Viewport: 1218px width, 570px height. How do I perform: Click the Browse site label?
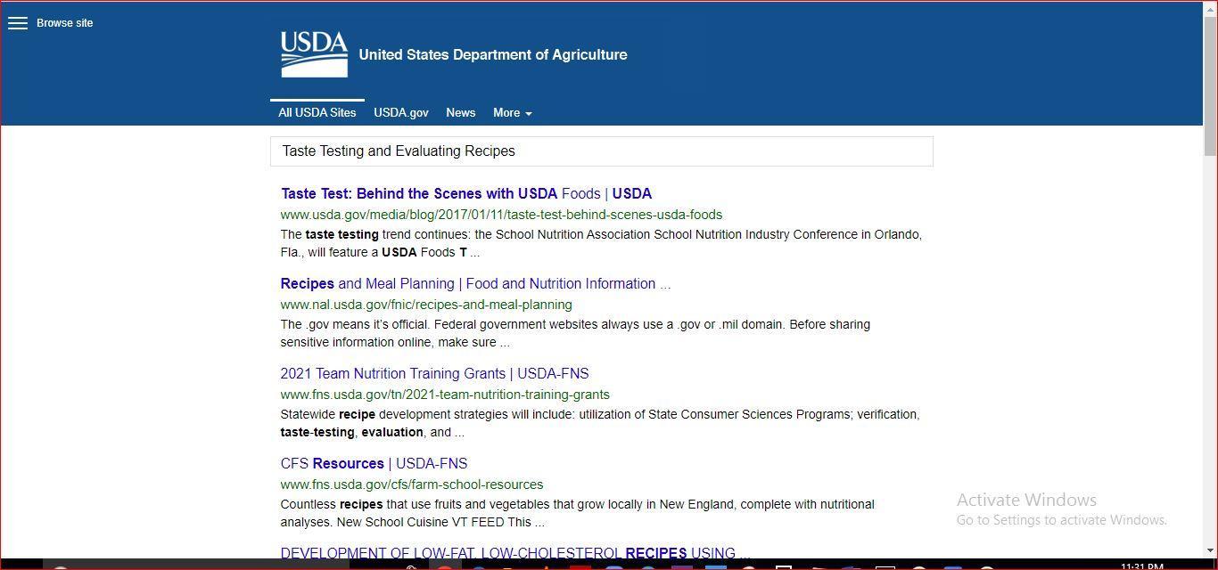(x=64, y=23)
